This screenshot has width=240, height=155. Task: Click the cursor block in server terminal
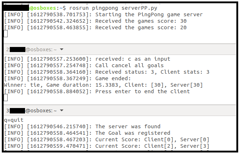(6, 34)
